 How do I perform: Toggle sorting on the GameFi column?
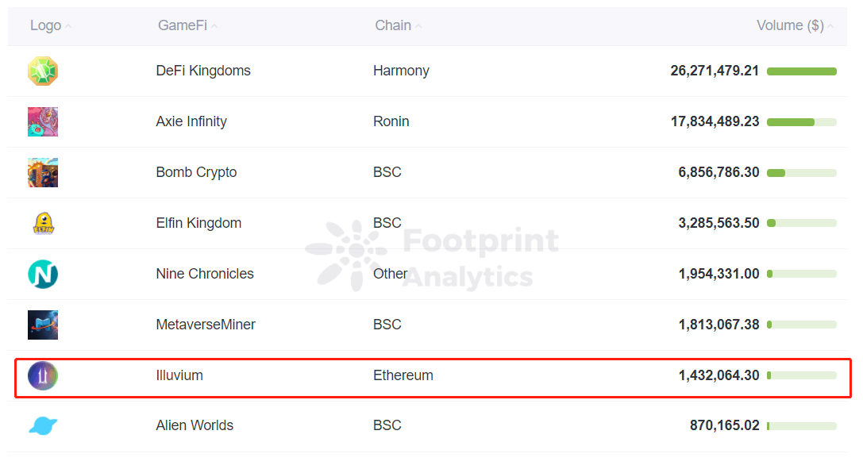[x=213, y=25]
